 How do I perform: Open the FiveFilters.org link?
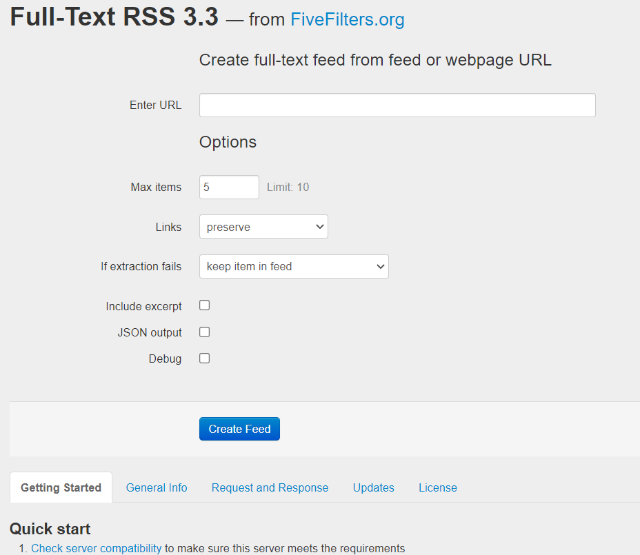coord(348,19)
